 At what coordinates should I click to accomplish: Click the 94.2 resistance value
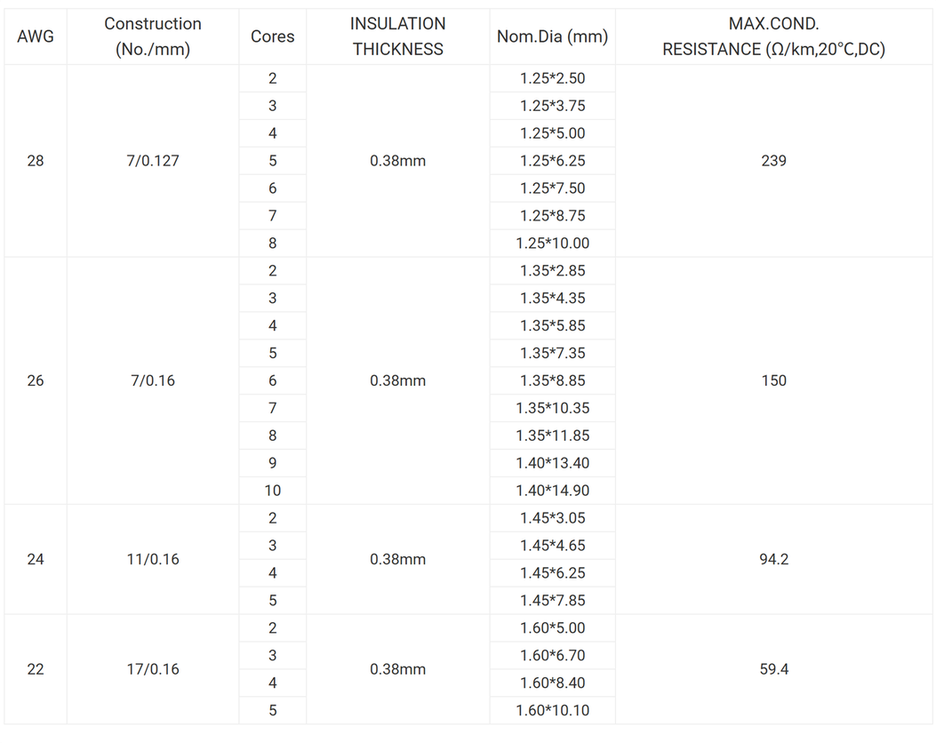tap(773, 559)
